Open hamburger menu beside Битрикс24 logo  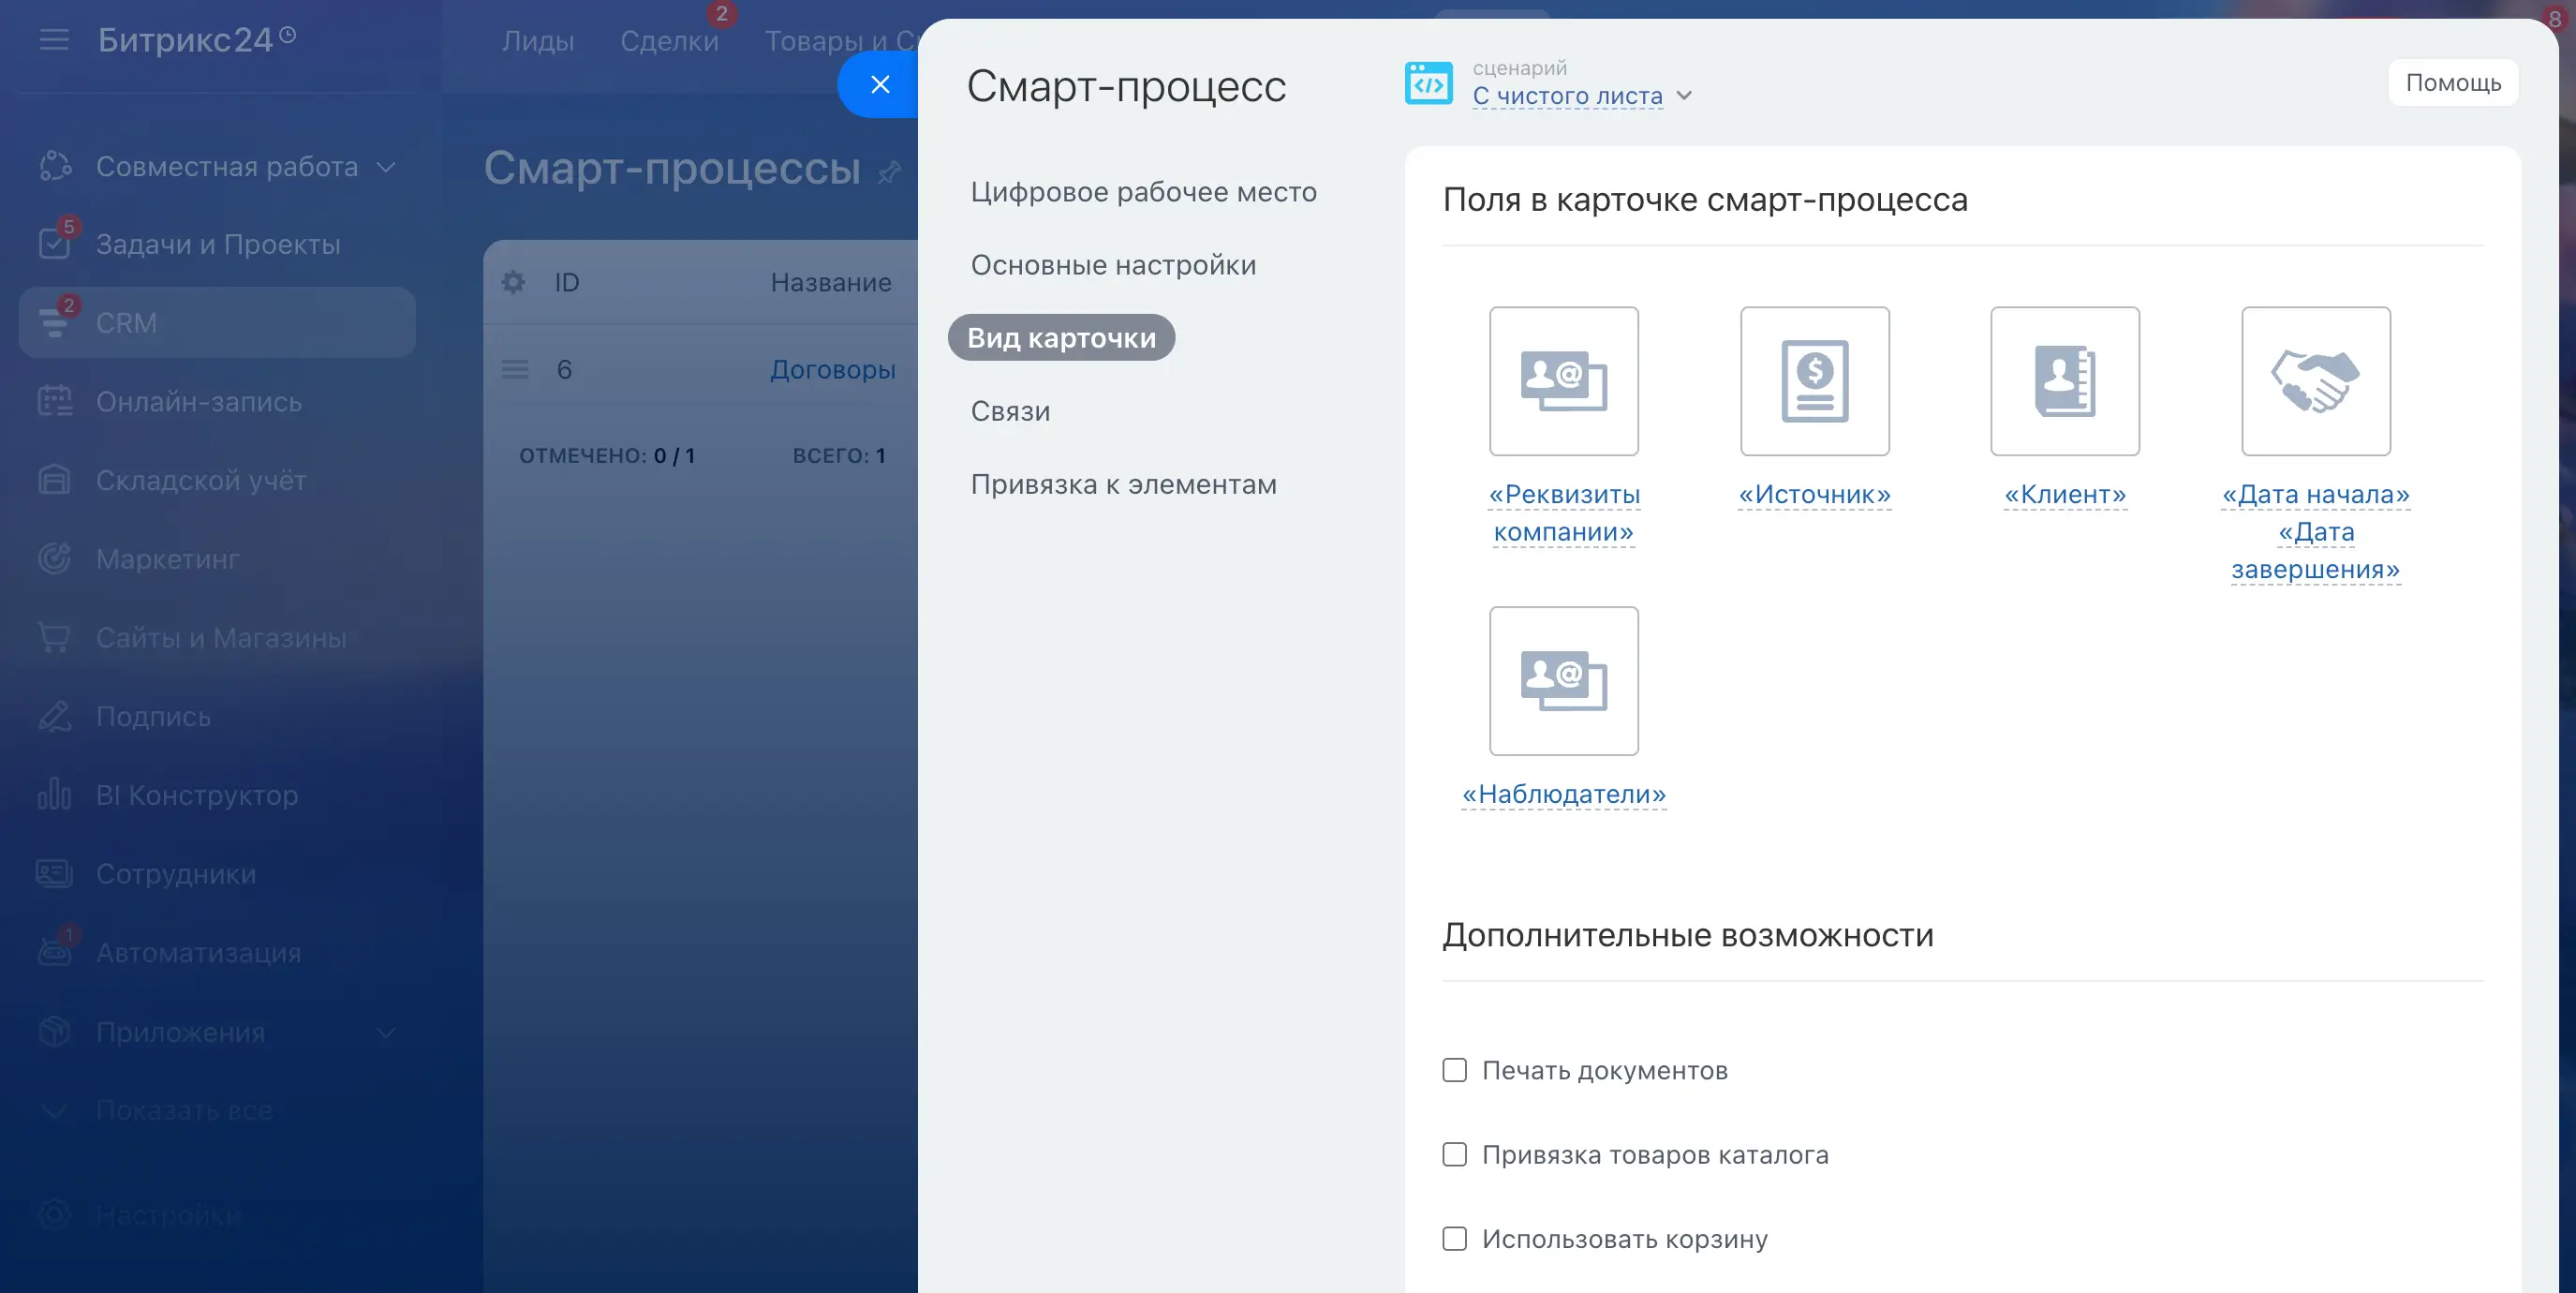[54, 40]
